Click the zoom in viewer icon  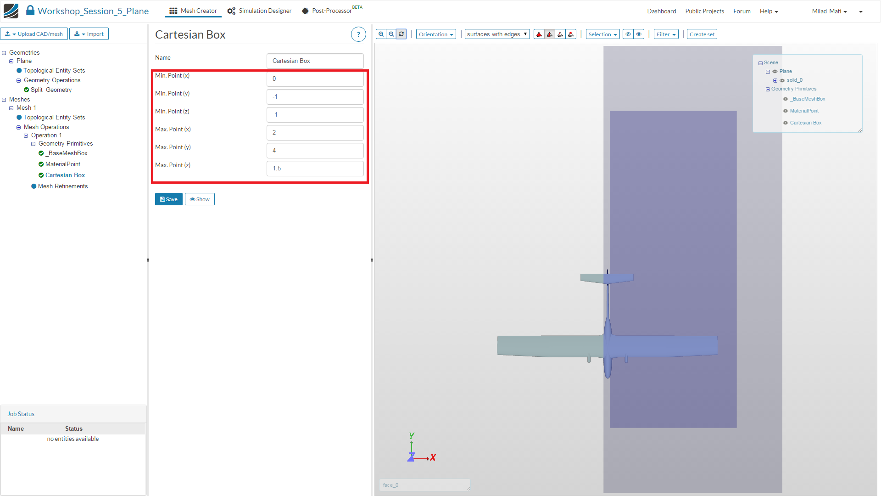381,34
